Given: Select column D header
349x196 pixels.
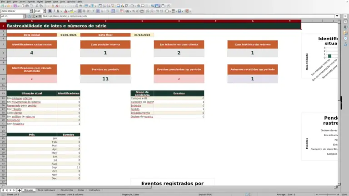Looking at the screenshot, I should point(142,21).
